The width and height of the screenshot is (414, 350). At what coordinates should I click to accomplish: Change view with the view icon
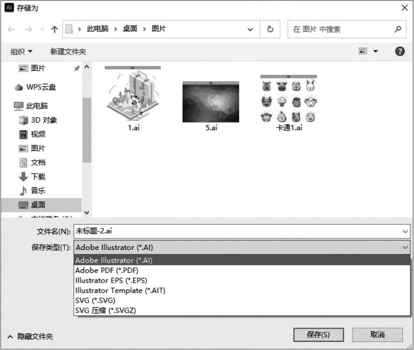click(363, 51)
